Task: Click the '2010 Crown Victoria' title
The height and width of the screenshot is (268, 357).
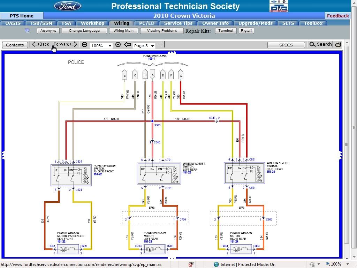Action: pos(184,16)
